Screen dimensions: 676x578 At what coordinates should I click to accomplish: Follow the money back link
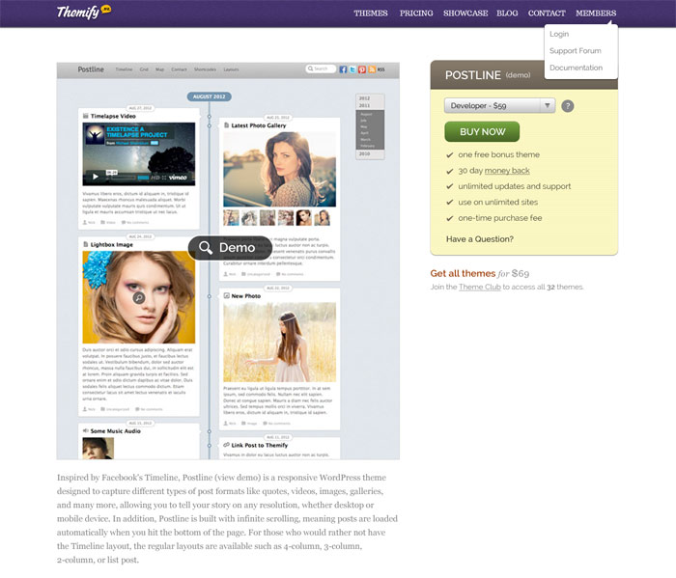507,171
